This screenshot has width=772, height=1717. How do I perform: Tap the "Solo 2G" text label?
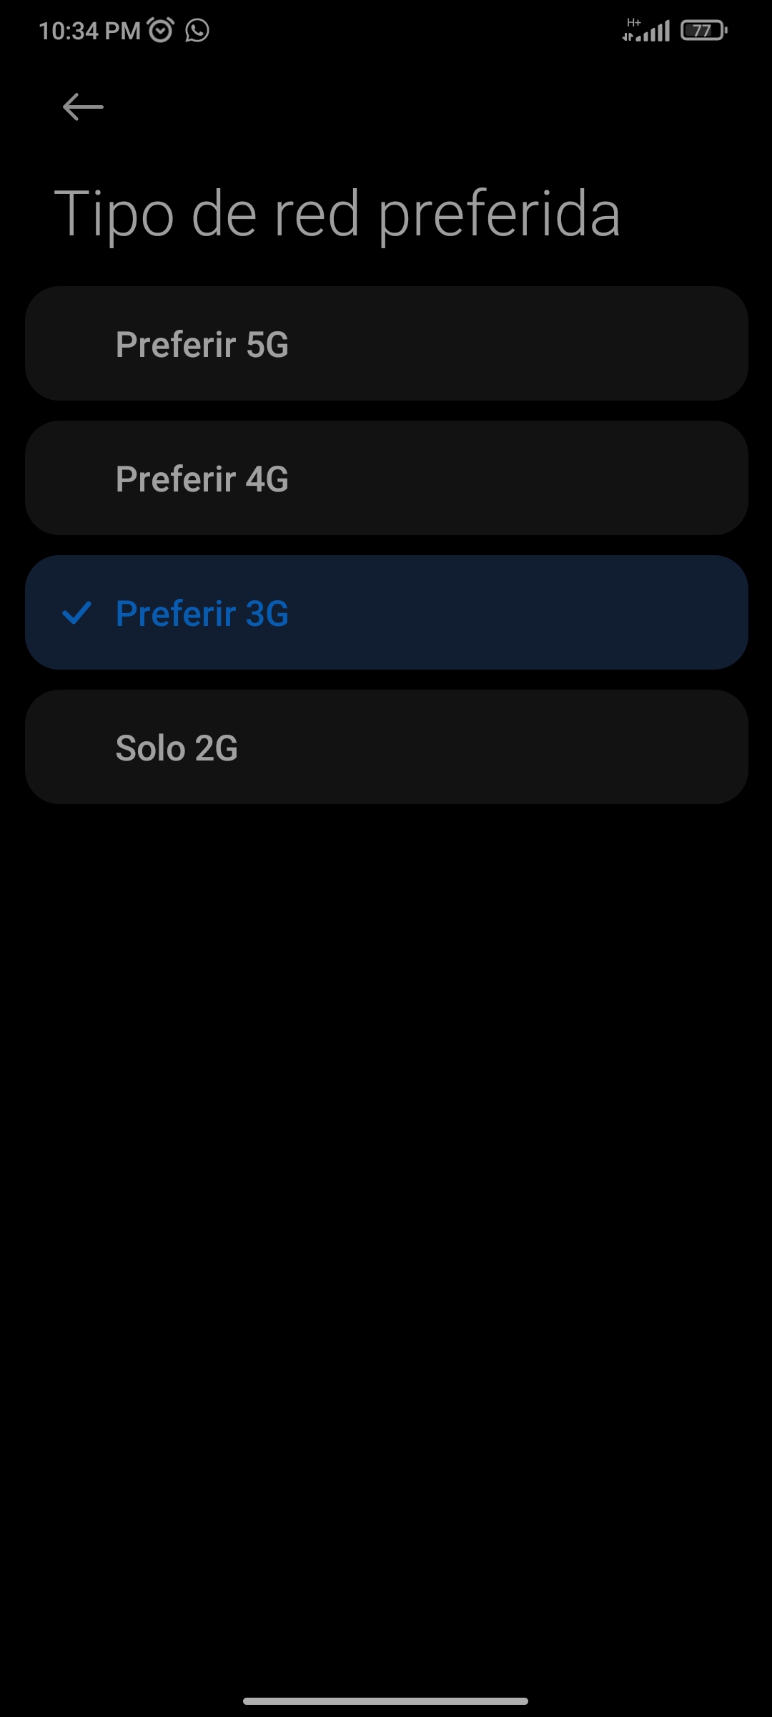177,748
